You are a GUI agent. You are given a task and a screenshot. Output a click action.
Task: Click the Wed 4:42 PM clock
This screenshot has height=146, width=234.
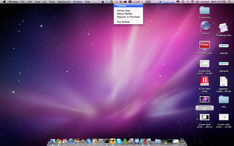(x=218, y=2)
